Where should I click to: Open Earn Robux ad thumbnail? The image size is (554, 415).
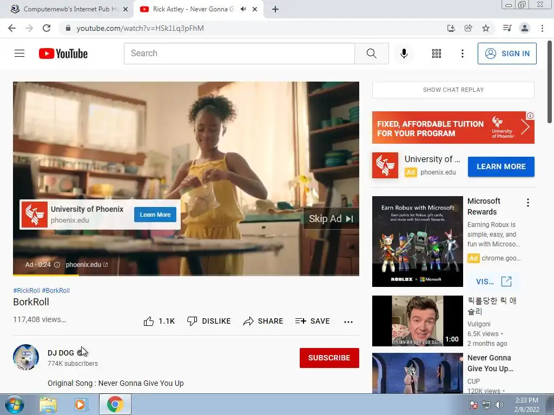tap(417, 242)
